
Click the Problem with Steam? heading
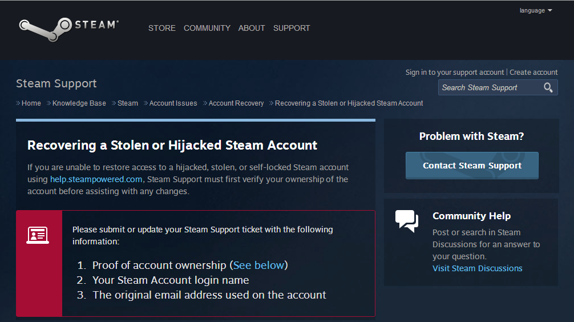tap(471, 136)
